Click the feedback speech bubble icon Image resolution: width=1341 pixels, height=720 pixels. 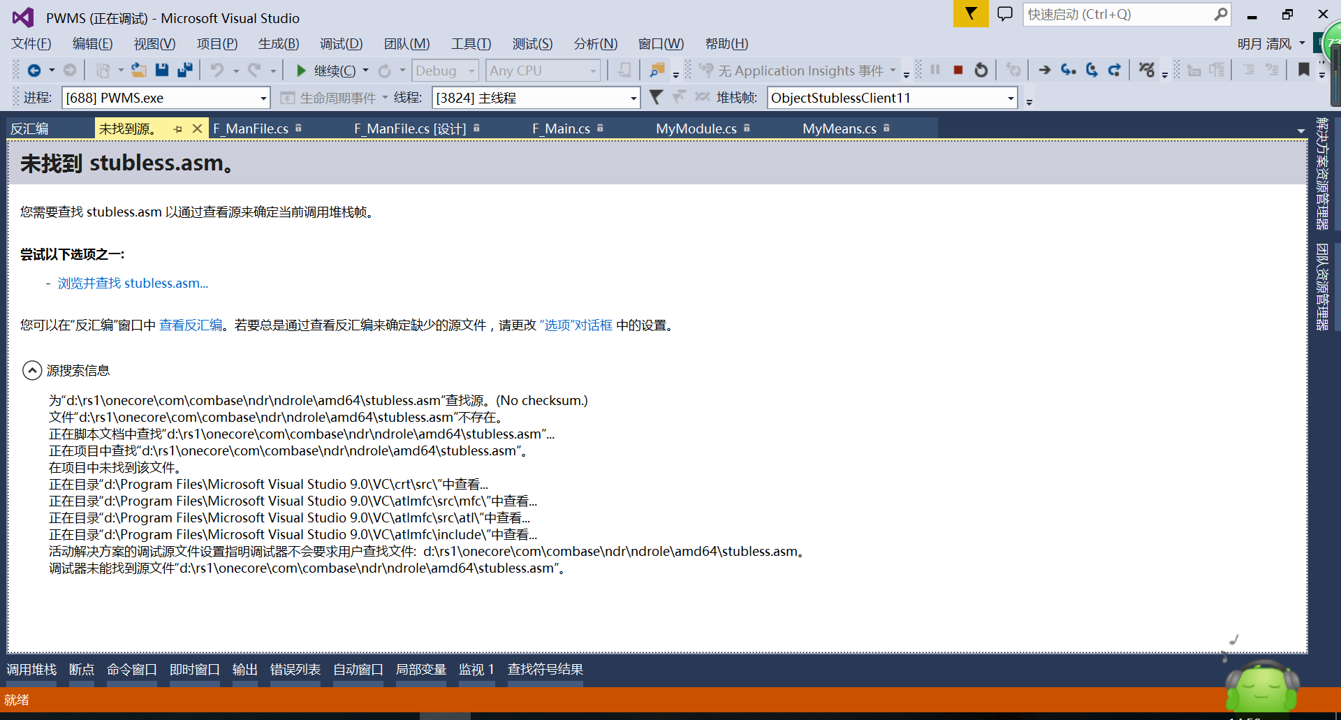(x=1005, y=14)
